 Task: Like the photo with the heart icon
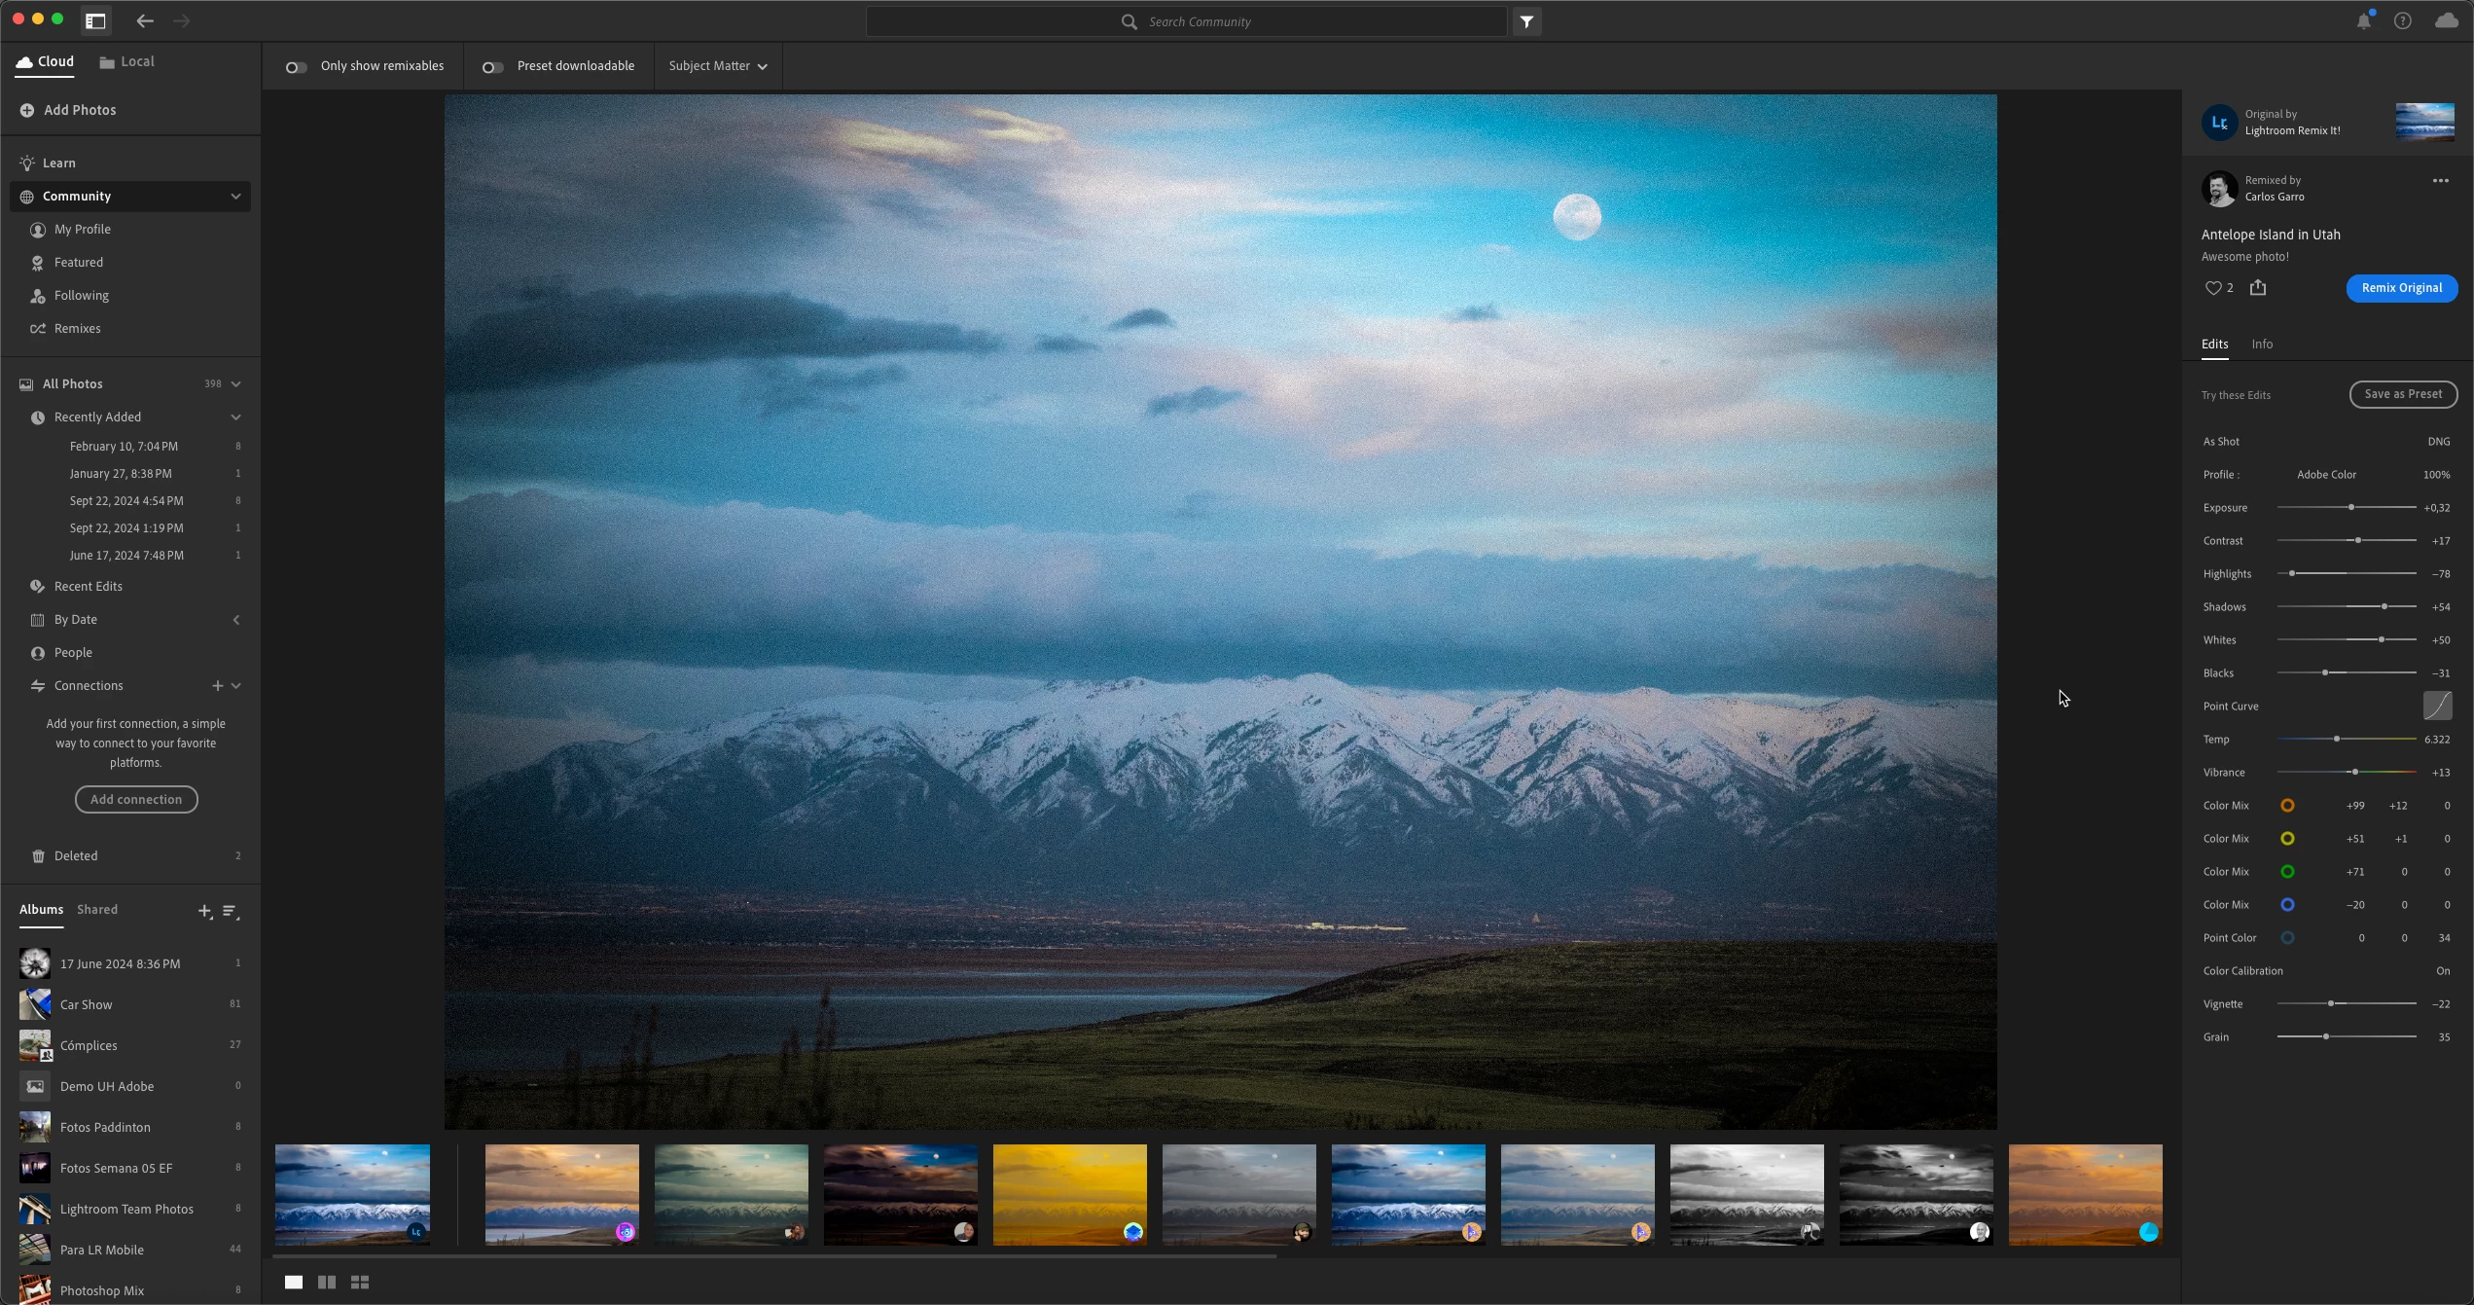[2212, 288]
